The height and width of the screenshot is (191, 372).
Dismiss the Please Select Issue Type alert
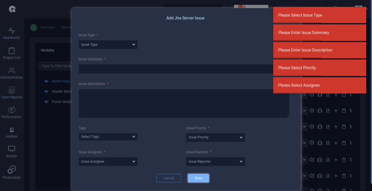(x=320, y=15)
